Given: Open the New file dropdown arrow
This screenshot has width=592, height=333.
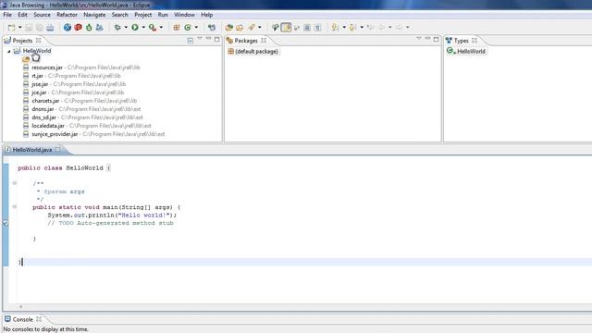Looking at the screenshot, I should click(x=20, y=28).
